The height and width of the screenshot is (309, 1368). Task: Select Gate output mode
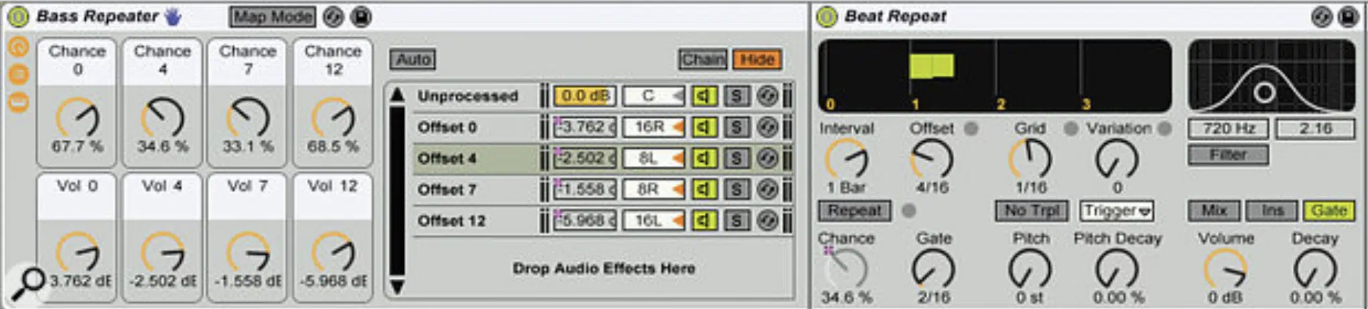pyautogui.click(x=1328, y=211)
